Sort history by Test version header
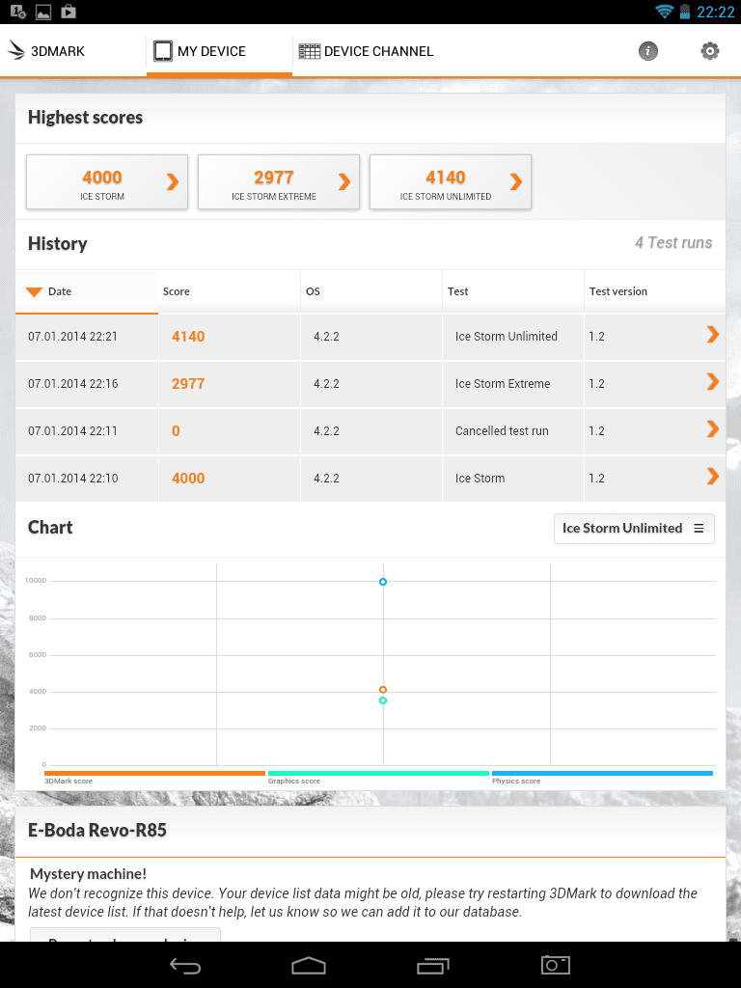741x988 pixels. coord(655,291)
